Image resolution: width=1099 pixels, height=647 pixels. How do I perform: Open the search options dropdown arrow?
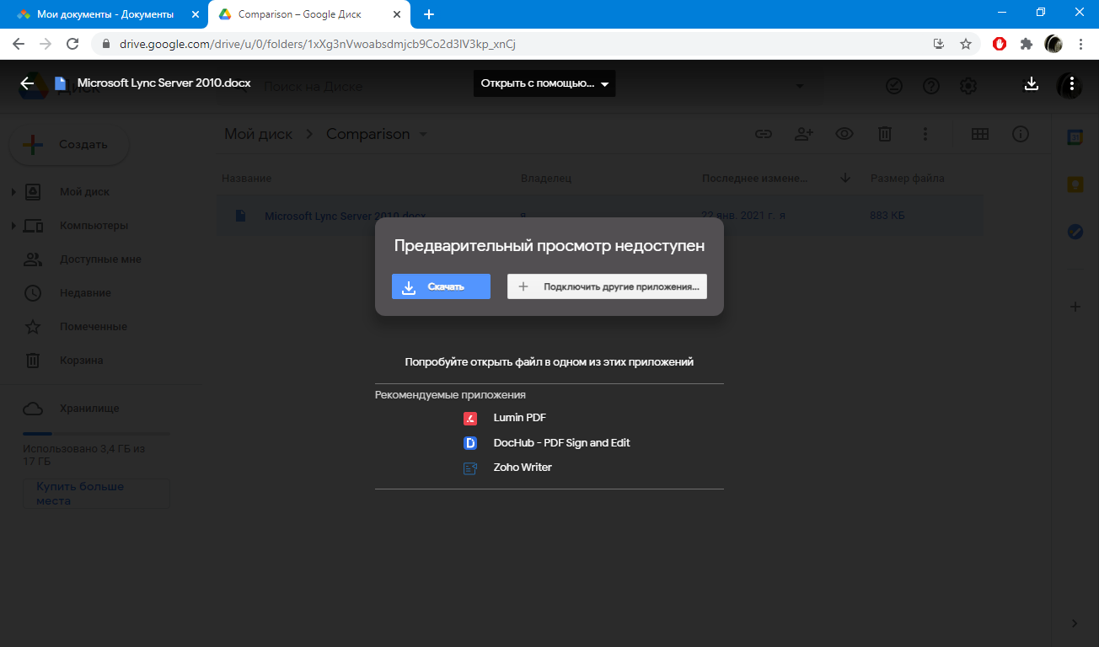798,86
